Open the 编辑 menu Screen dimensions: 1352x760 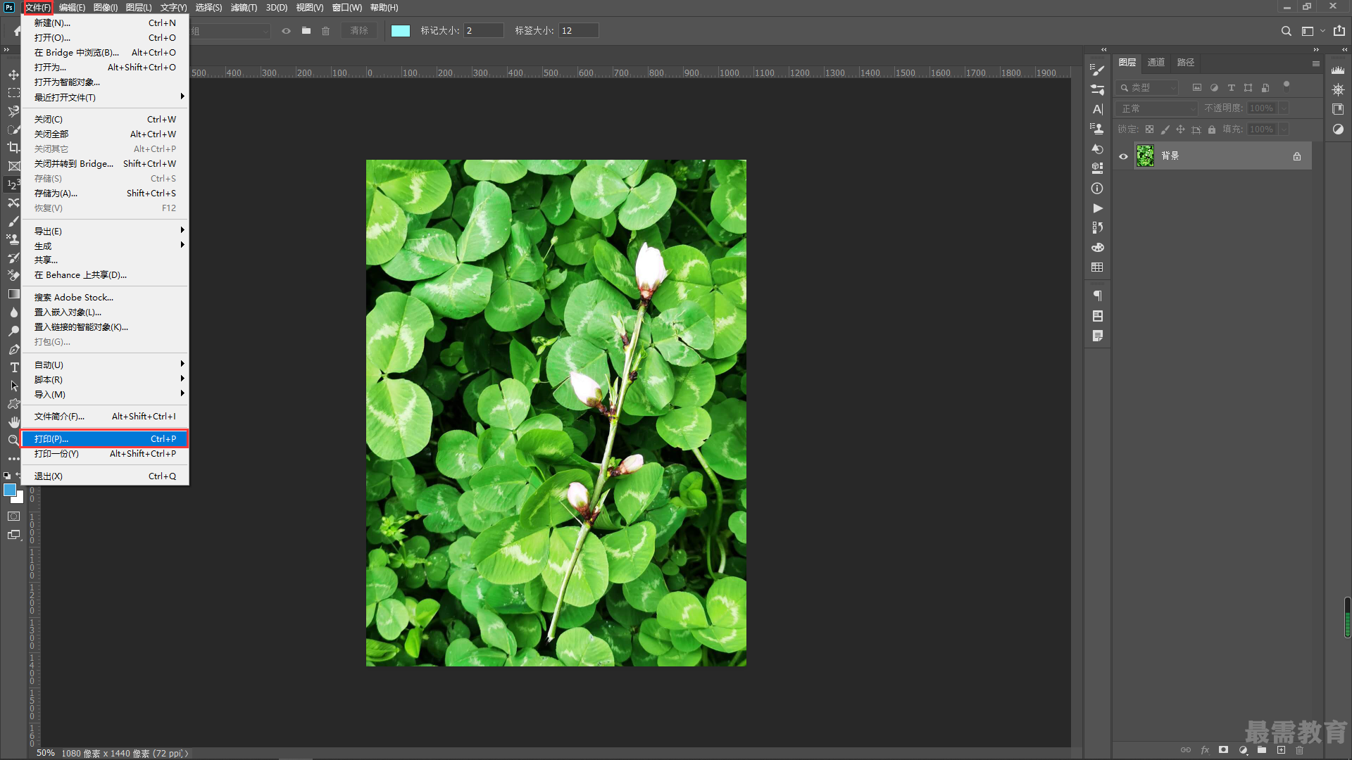pos(72,8)
